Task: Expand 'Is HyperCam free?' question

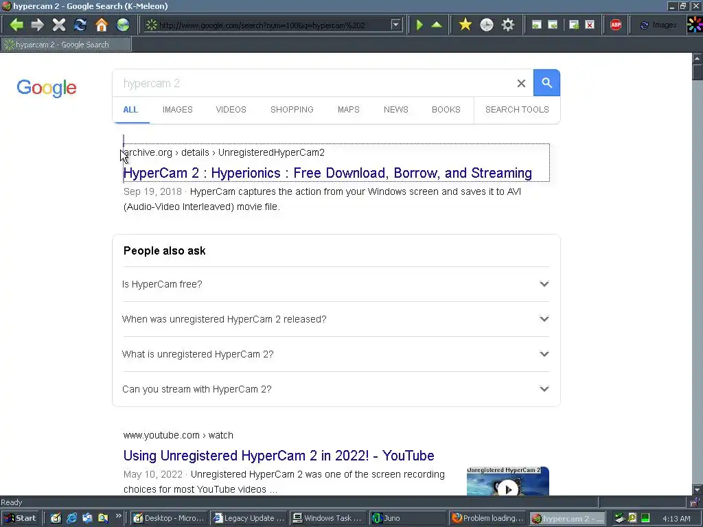Action: tap(336, 284)
